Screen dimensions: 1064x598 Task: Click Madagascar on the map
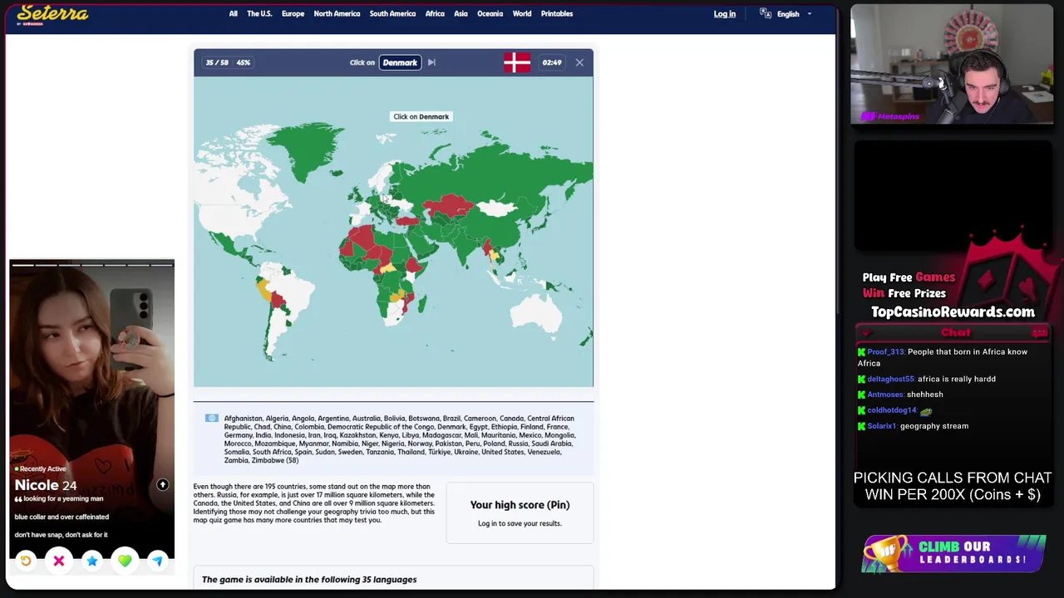point(421,304)
